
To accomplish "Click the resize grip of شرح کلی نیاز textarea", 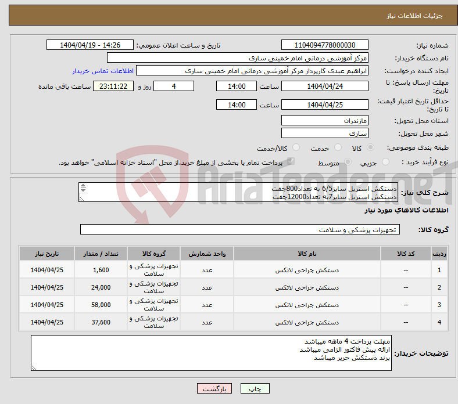I will point(81,199).
